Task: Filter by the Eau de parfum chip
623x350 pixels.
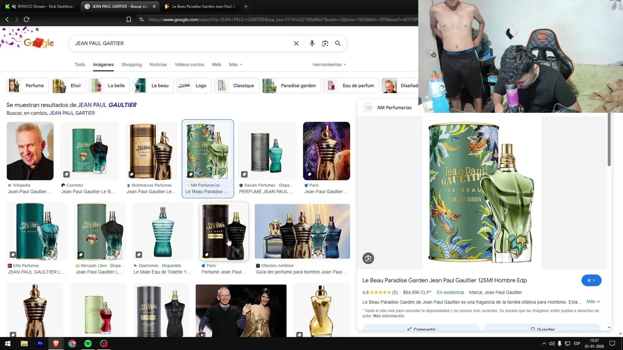Action: pyautogui.click(x=351, y=86)
